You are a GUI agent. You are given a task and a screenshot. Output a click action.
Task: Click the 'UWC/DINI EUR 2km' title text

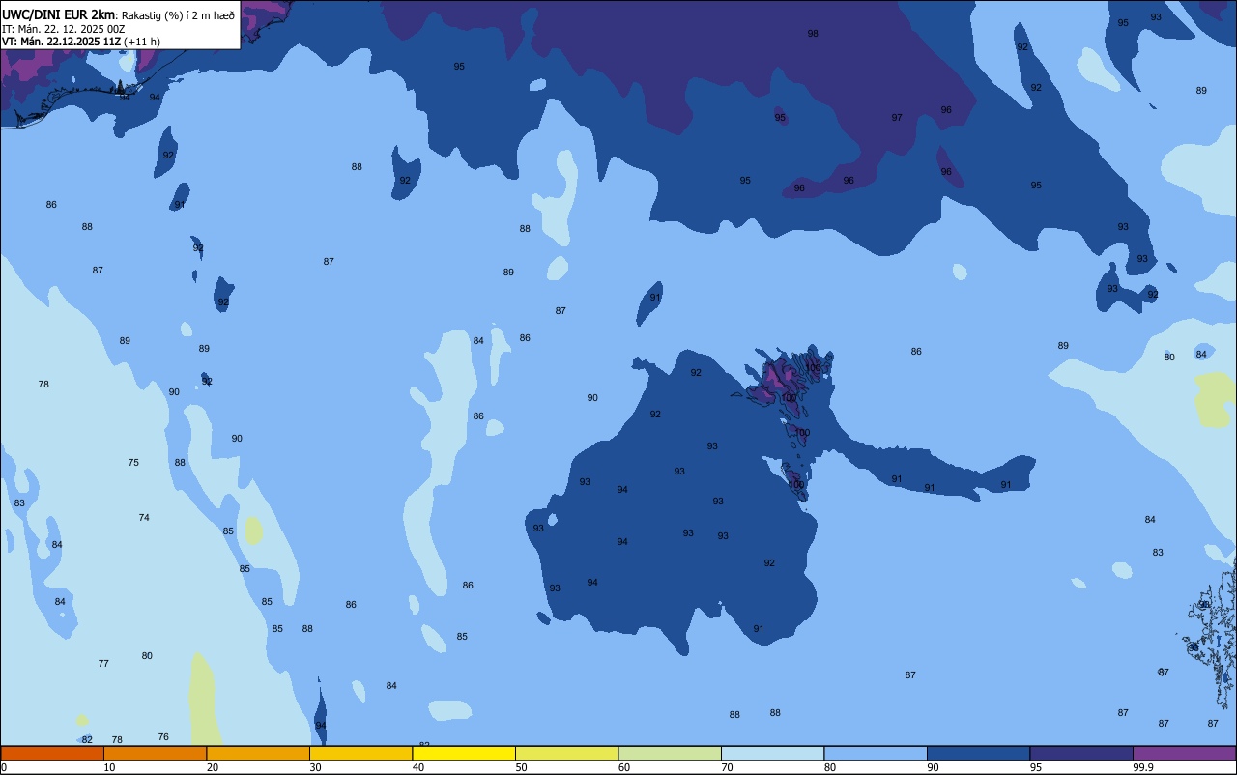[x=58, y=14]
